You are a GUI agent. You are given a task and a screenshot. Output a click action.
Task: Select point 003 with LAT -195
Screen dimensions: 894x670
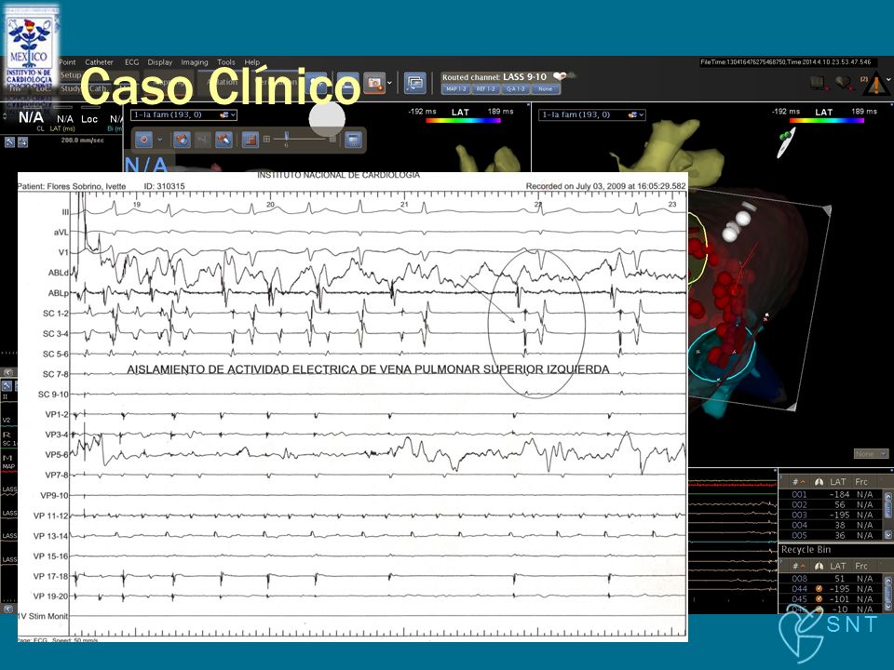point(832,515)
